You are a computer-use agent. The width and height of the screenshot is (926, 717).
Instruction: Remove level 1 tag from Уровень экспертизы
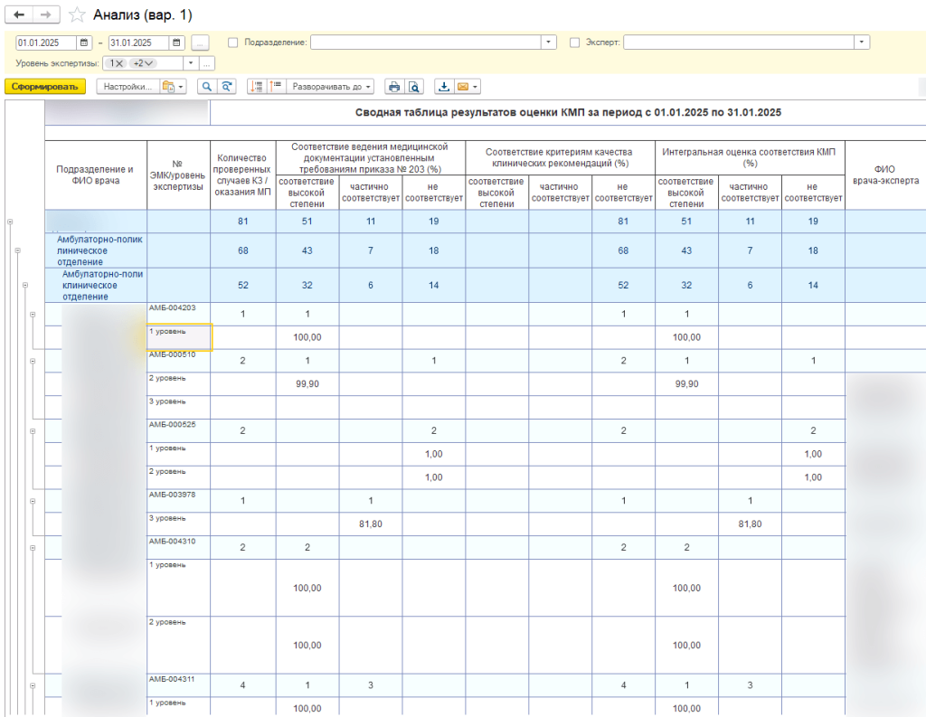(120, 63)
